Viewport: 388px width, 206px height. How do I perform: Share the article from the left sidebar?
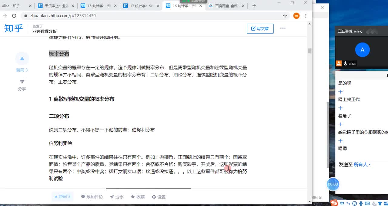click(22, 85)
